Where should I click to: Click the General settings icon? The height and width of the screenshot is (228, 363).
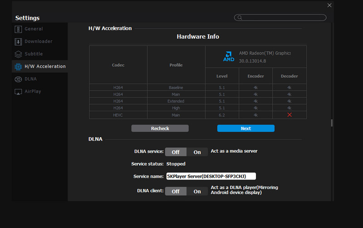(x=18, y=29)
